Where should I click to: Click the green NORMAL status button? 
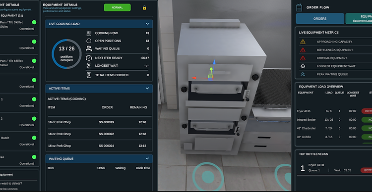click(x=117, y=7)
